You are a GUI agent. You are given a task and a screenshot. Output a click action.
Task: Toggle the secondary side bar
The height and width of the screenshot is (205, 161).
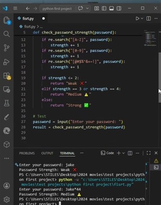point(119,9)
